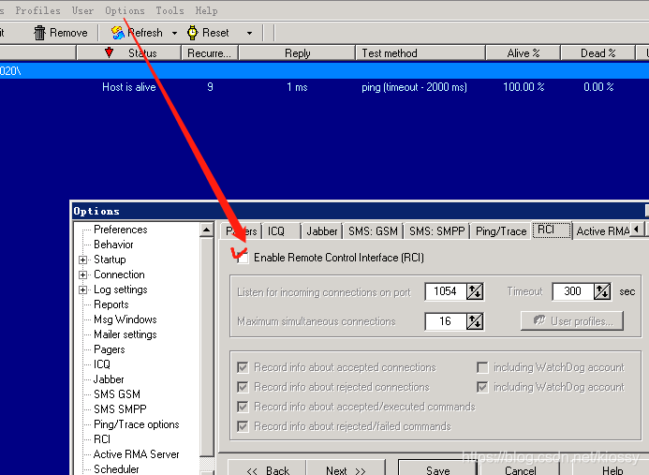Select the RCI tab
Screen dimensions: 649x475
pos(552,230)
